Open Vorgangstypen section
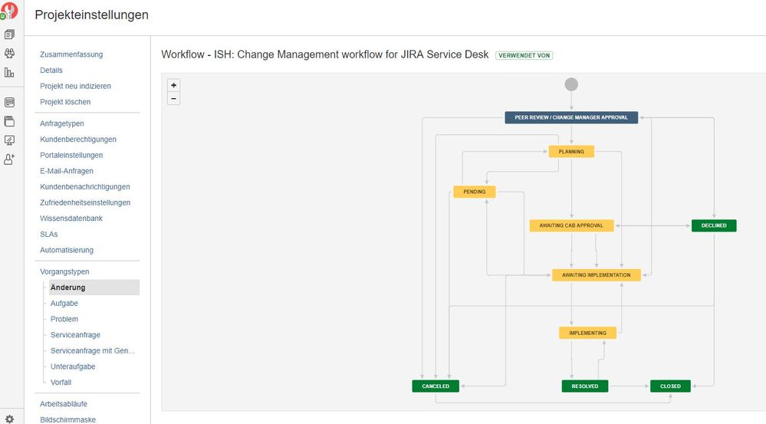Screen dimensions: 766x424 point(64,271)
